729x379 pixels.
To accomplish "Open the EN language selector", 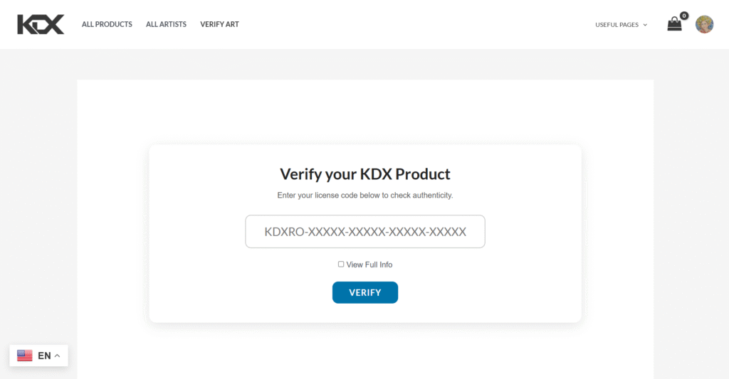I will [44, 356].
